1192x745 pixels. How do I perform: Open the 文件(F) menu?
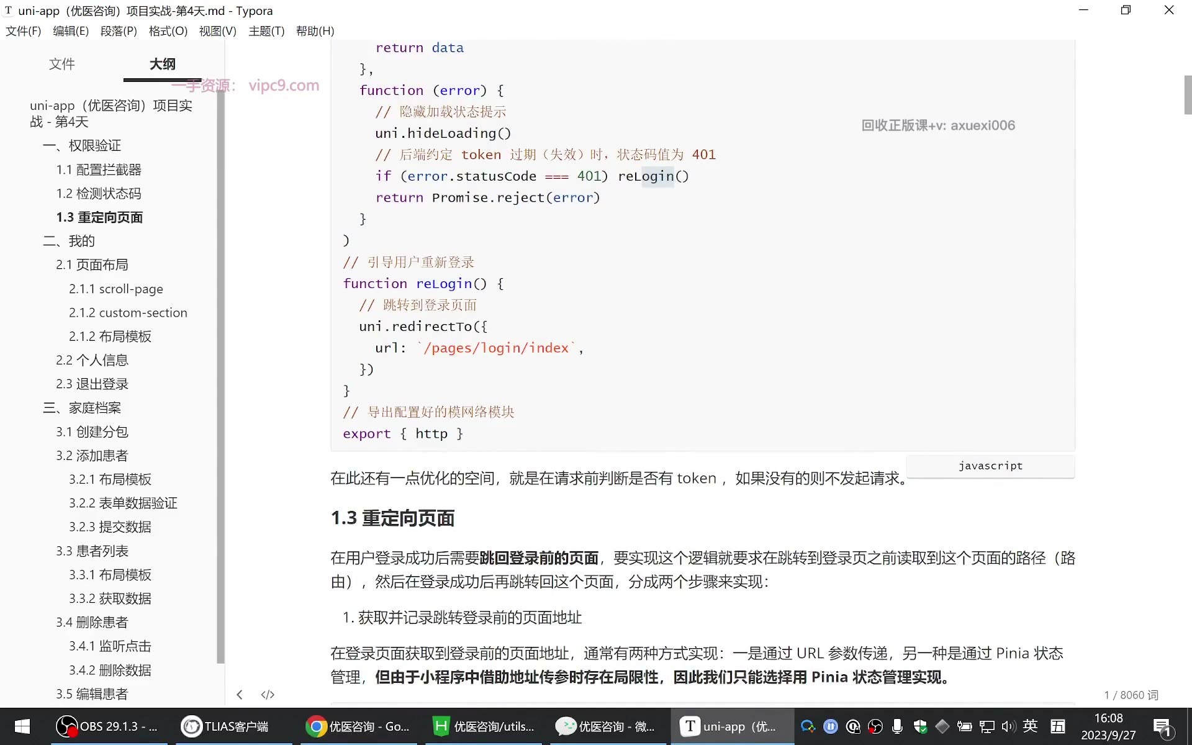coord(23,31)
